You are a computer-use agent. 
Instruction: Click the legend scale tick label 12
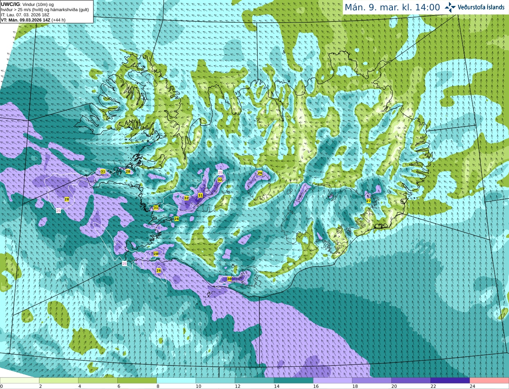pos(237,386)
